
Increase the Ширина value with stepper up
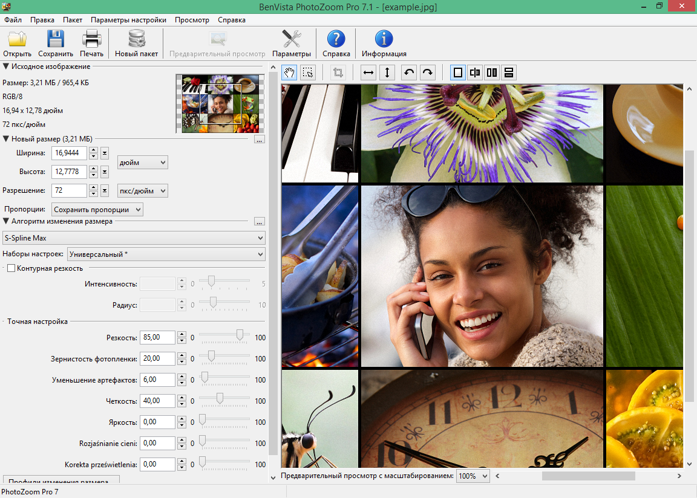click(x=93, y=150)
